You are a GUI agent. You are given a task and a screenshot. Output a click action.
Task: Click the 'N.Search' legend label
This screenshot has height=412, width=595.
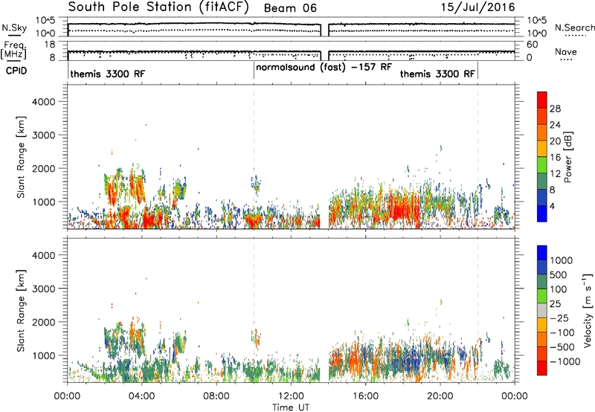(x=574, y=28)
